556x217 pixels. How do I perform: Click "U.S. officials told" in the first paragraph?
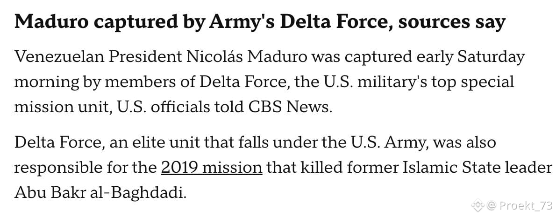tap(182, 107)
